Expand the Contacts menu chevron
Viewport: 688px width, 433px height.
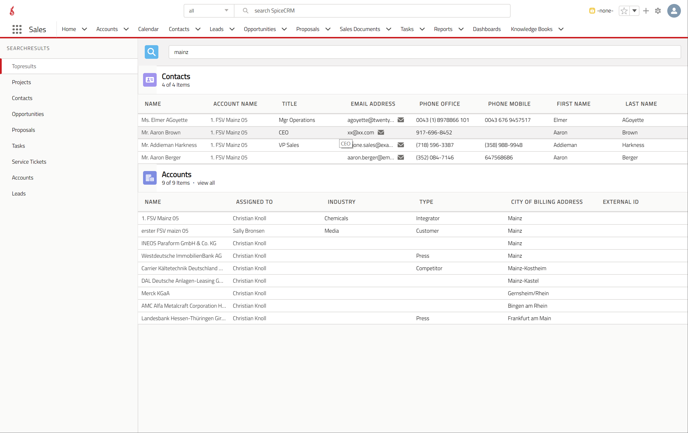198,29
